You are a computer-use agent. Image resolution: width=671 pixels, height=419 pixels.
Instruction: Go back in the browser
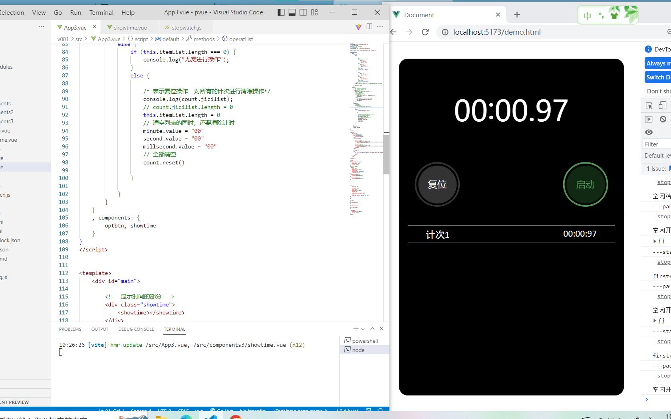(394, 32)
